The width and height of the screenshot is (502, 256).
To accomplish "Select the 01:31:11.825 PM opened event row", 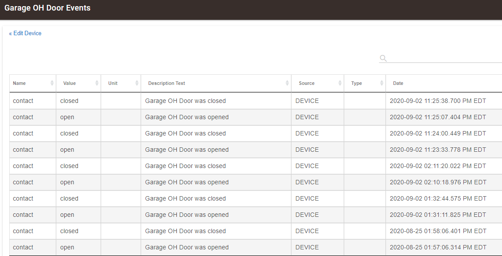I will (187, 215).
